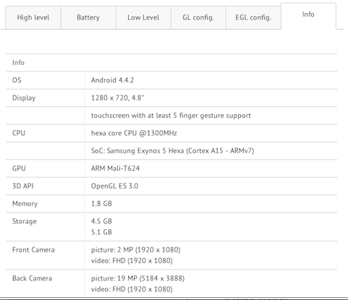The width and height of the screenshot is (348, 300).
Task: Click the 'Storage' row label
Action: click(25, 221)
